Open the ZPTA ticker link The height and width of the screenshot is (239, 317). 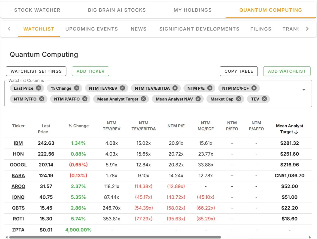click(x=18, y=230)
